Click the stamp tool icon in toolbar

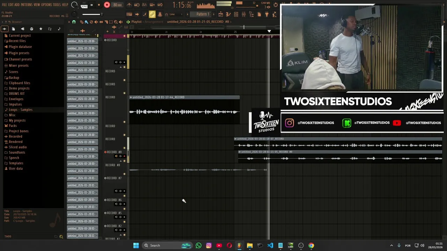(x=160, y=14)
